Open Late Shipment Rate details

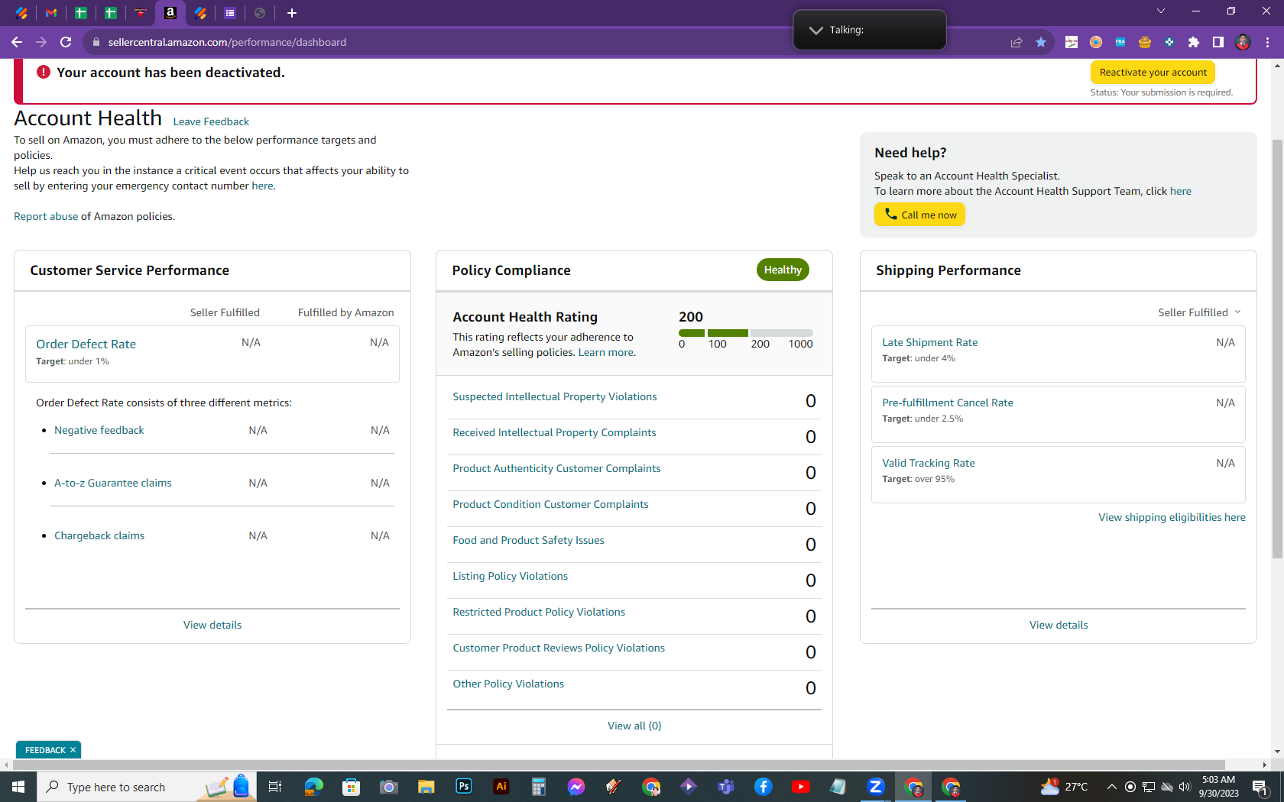coord(930,342)
